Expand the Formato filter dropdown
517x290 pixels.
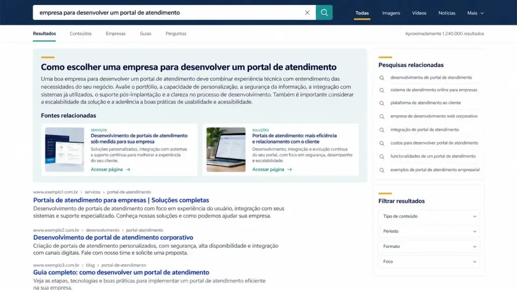point(429,246)
